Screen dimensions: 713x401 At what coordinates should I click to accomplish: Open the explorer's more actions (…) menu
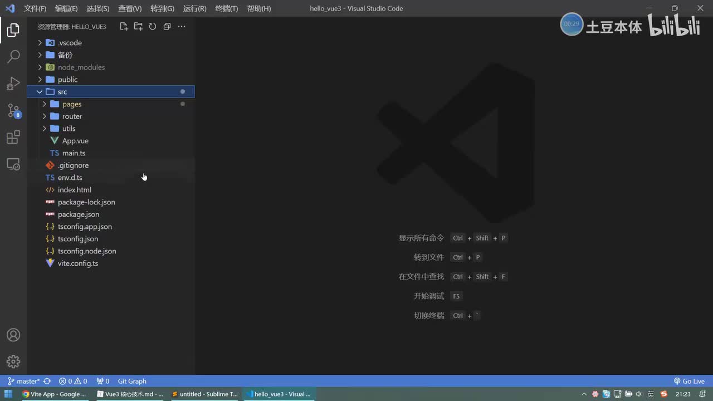click(181, 27)
